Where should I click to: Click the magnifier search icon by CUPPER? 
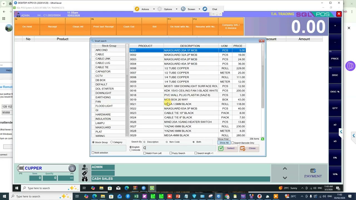click(72, 168)
